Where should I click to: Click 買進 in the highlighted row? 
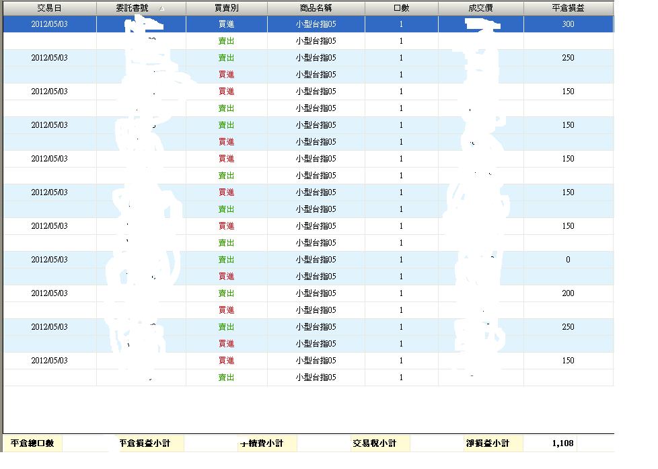(226, 24)
